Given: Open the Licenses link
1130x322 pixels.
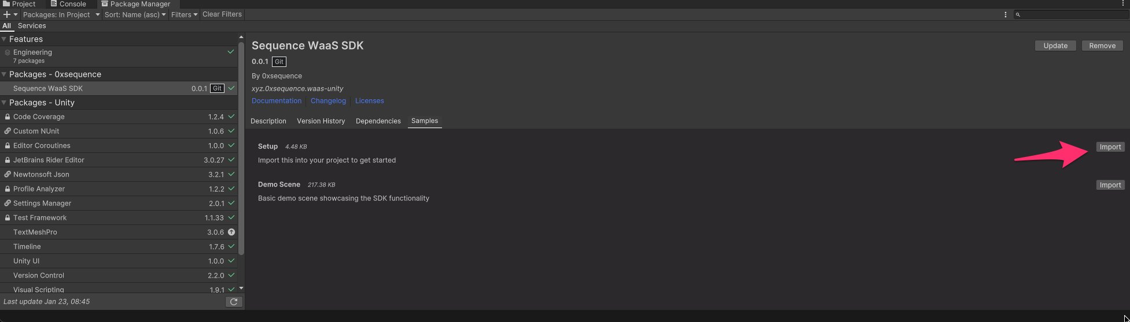Looking at the screenshot, I should 370,101.
